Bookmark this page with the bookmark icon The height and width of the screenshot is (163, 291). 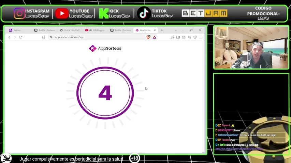pos(44,37)
